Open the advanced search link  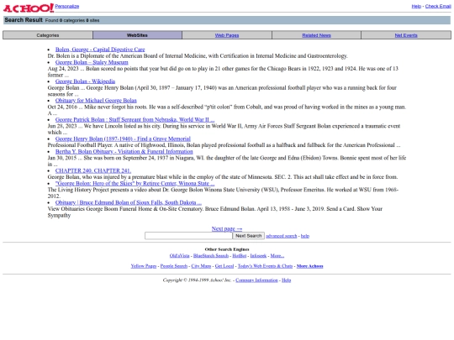pyautogui.click(x=282, y=236)
